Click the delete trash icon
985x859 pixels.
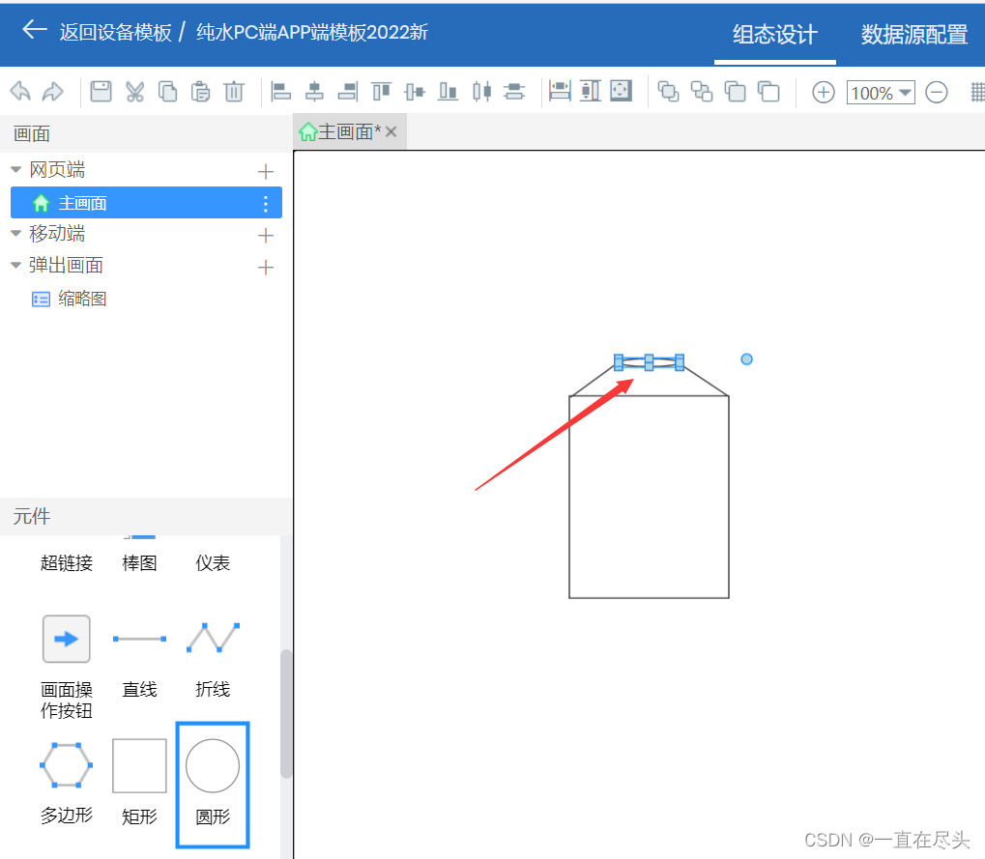(x=233, y=91)
